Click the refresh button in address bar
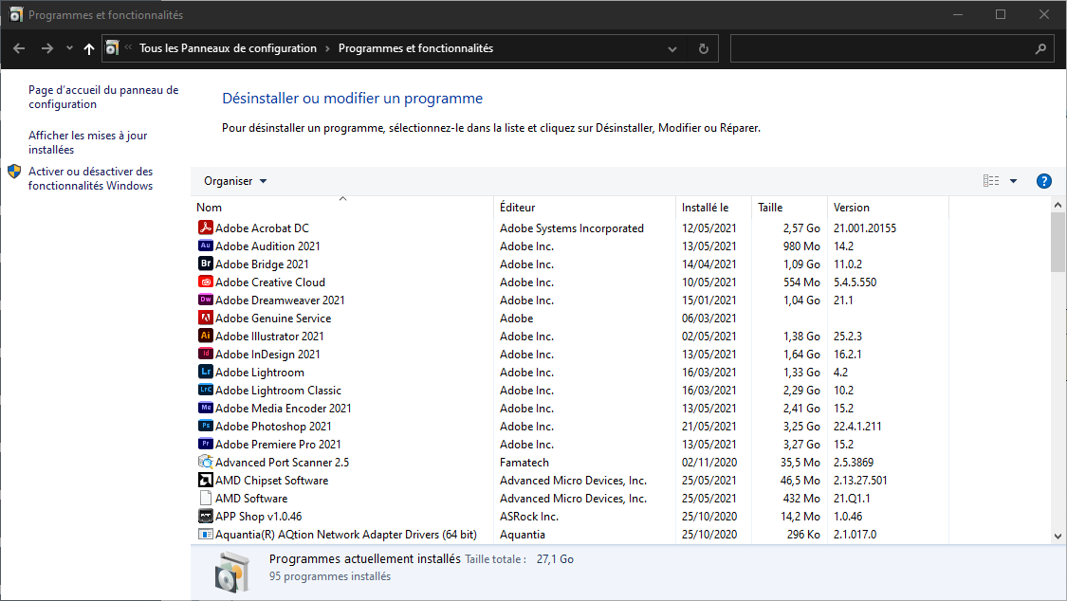 [x=703, y=48]
